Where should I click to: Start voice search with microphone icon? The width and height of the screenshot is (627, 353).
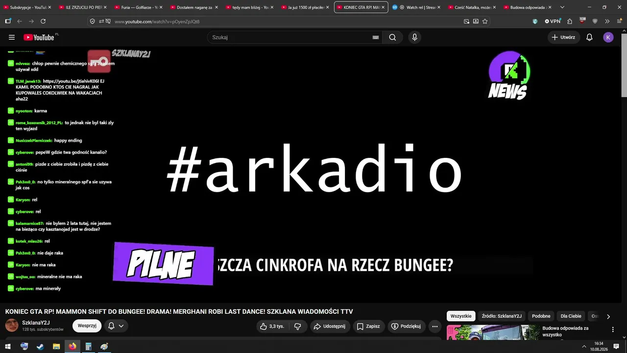click(415, 37)
